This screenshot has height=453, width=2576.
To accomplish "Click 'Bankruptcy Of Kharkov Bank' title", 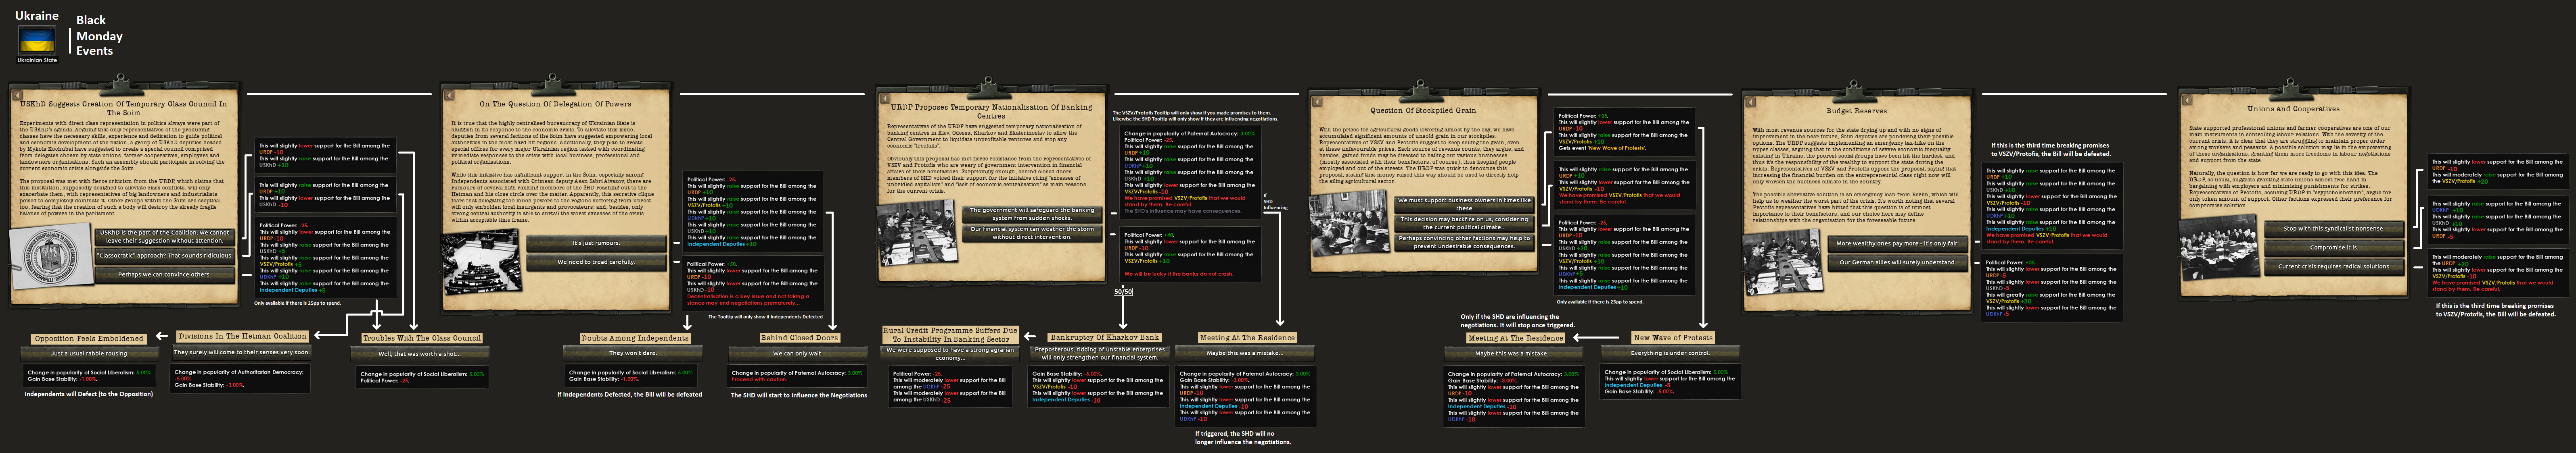I will coord(1104,338).
